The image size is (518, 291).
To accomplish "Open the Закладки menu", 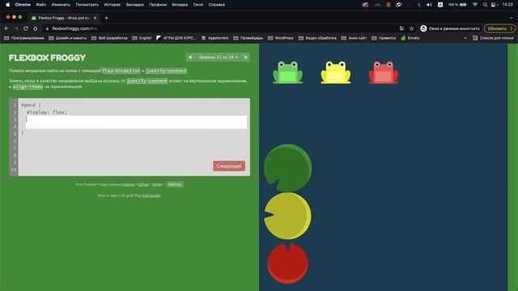I will [x=135, y=5].
